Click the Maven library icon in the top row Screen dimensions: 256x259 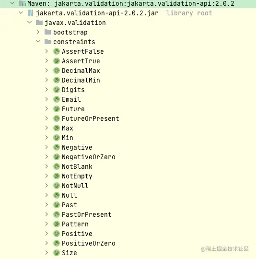coord(22,3)
